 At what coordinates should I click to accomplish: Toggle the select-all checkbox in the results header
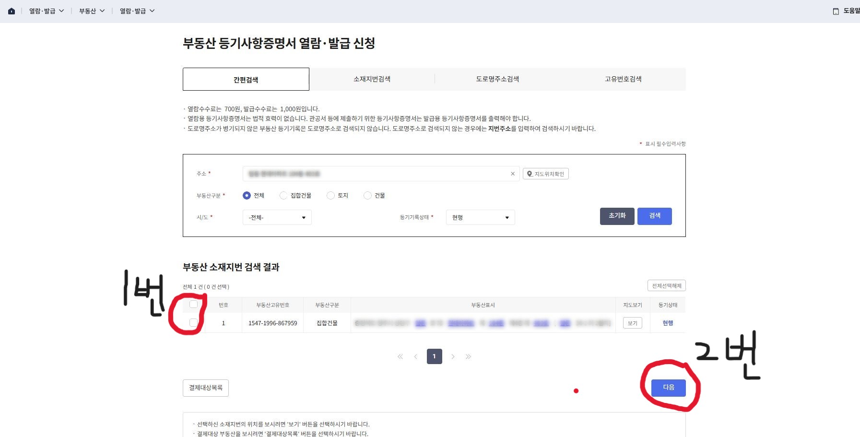[193, 304]
